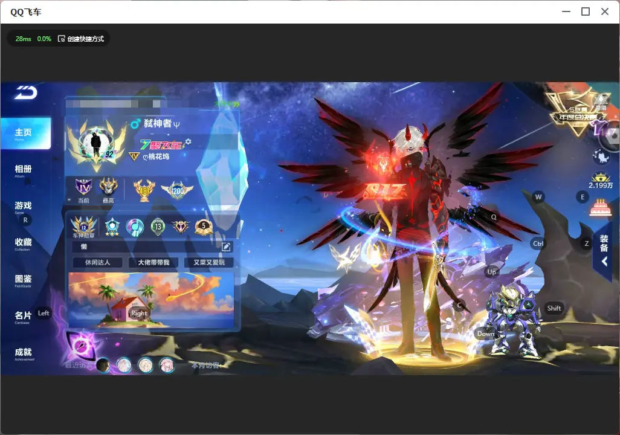Click the birthday cake icon

pos(600,208)
